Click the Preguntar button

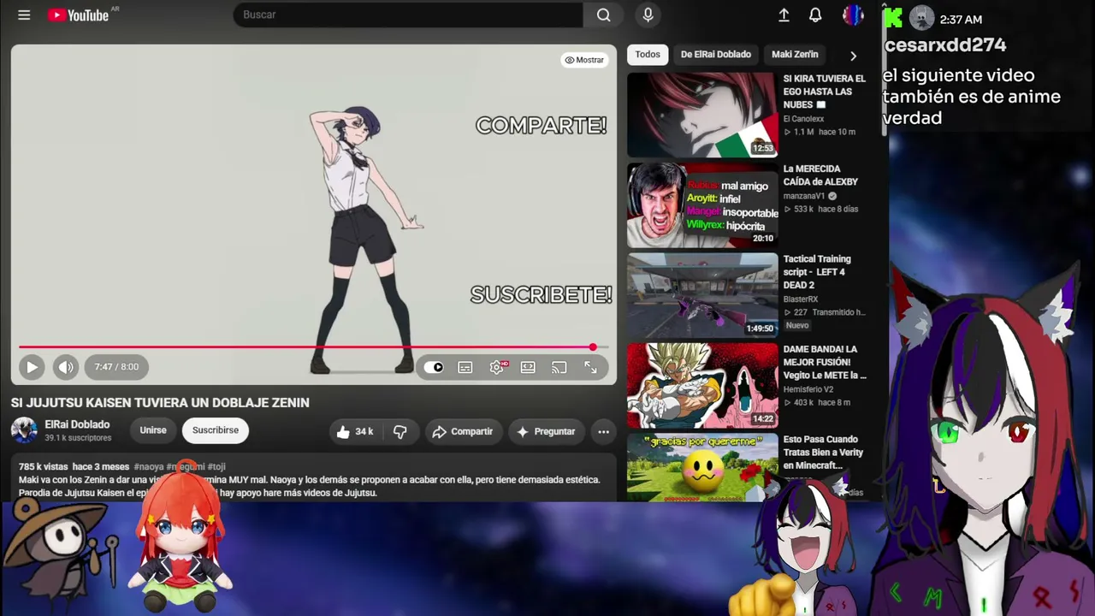[x=546, y=431]
